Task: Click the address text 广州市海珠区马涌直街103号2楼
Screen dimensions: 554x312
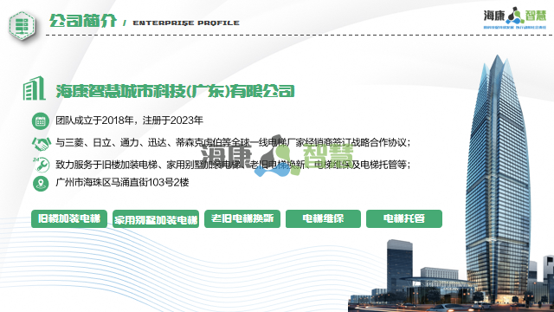Action: tap(122, 183)
